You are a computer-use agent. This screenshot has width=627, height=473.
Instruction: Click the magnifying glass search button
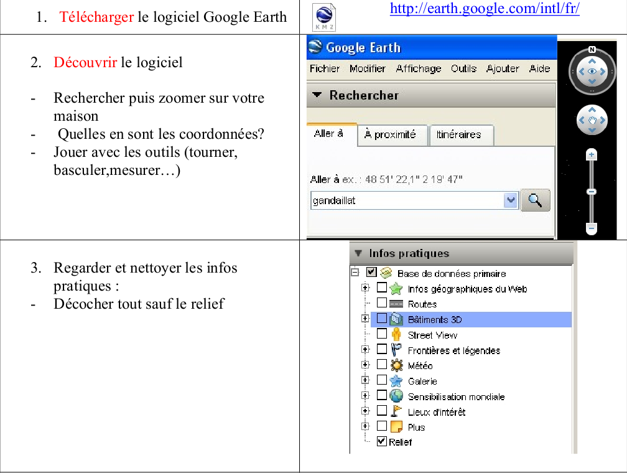536,200
